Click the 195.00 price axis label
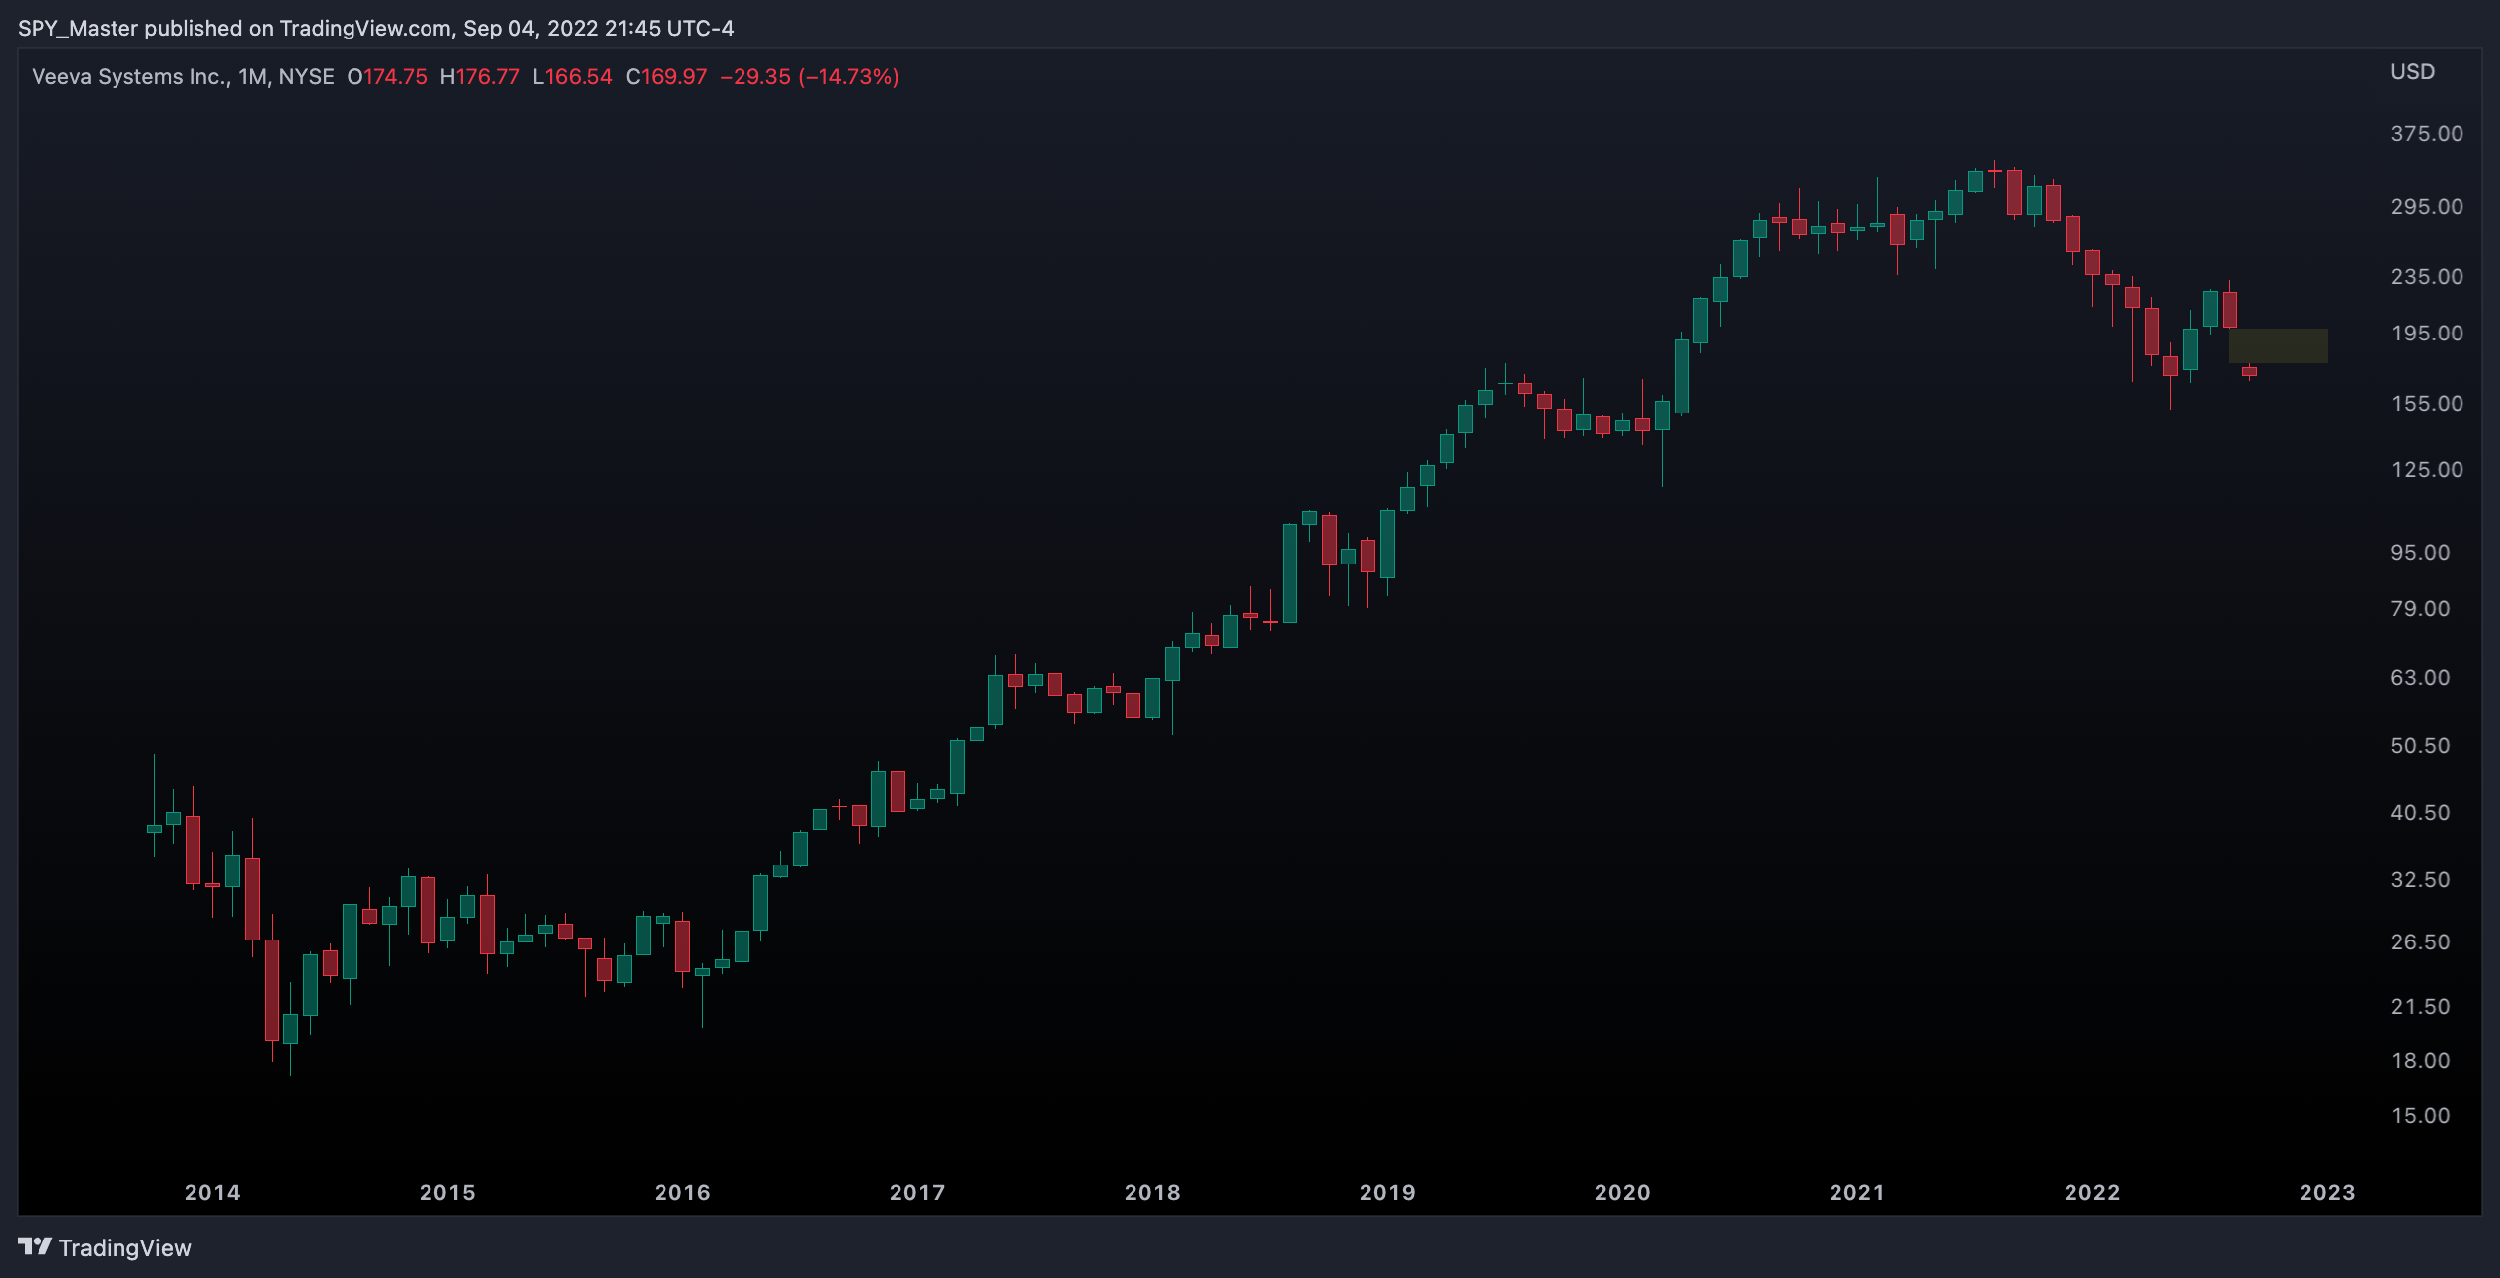Screen dimensions: 2500x1278 (x=2427, y=334)
